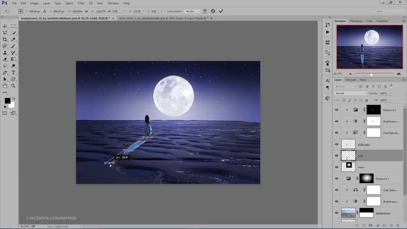
Task: Select the Eraser tool
Action: coord(5,59)
